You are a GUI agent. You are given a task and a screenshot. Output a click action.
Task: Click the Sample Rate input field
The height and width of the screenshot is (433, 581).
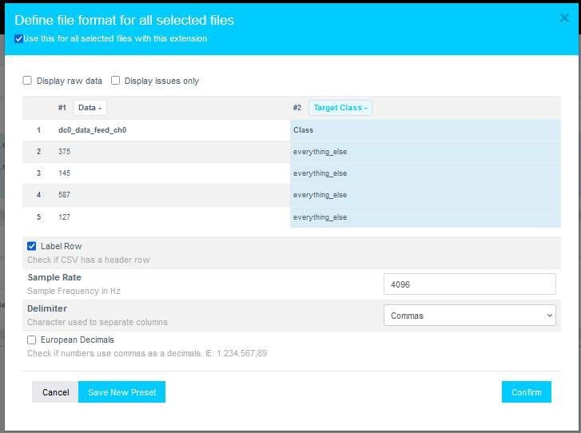(x=469, y=284)
